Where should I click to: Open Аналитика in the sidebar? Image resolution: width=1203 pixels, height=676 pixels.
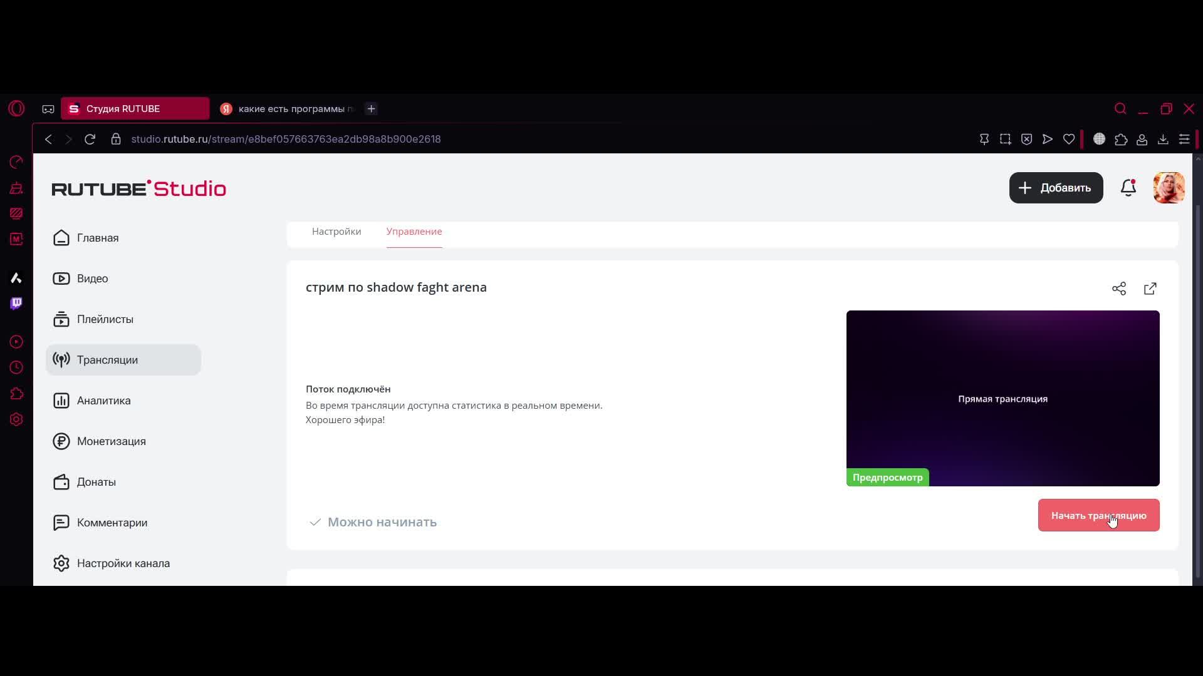coord(103,401)
